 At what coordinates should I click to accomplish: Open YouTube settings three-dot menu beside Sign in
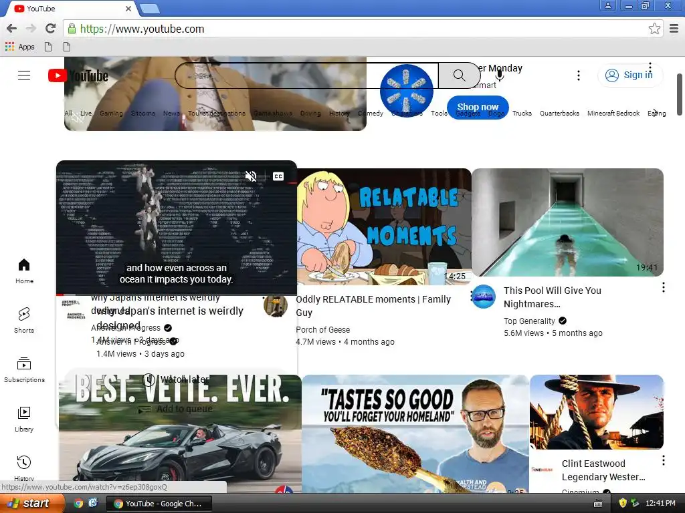579,75
